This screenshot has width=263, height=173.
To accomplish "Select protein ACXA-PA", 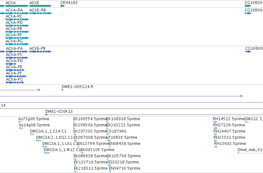I will coord(17,52).
